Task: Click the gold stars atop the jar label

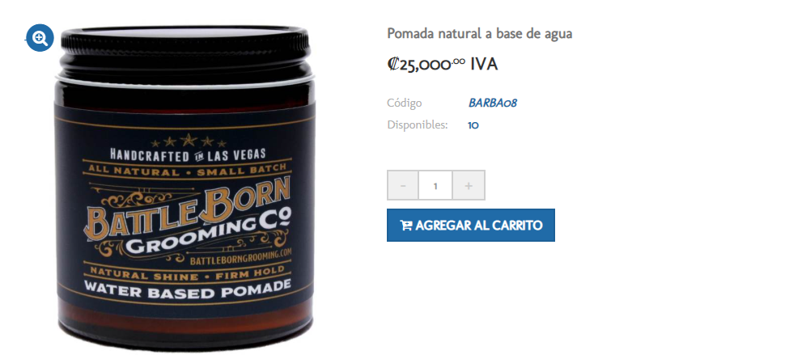Action: click(189, 141)
